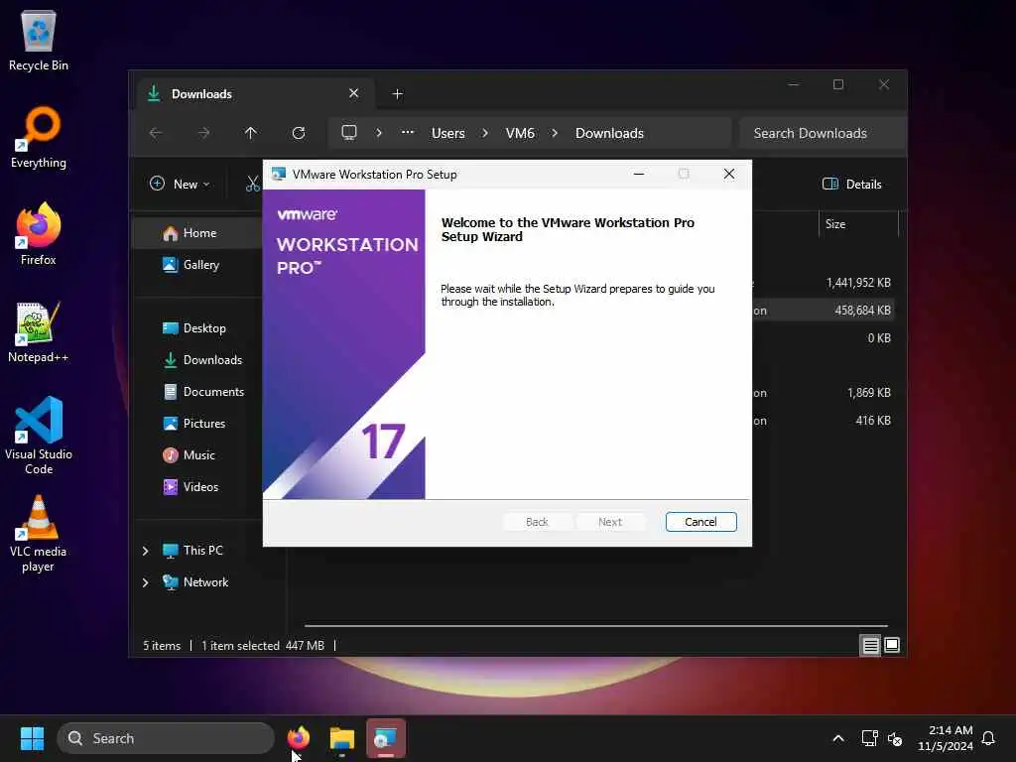Click the File Explorer forward arrow
This screenshot has height=762, width=1016.
pos(203,133)
